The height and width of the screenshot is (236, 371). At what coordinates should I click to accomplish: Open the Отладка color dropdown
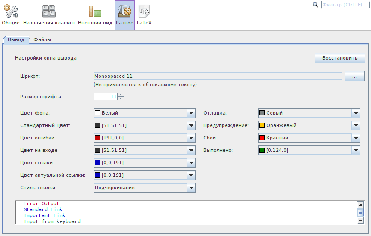(309, 113)
